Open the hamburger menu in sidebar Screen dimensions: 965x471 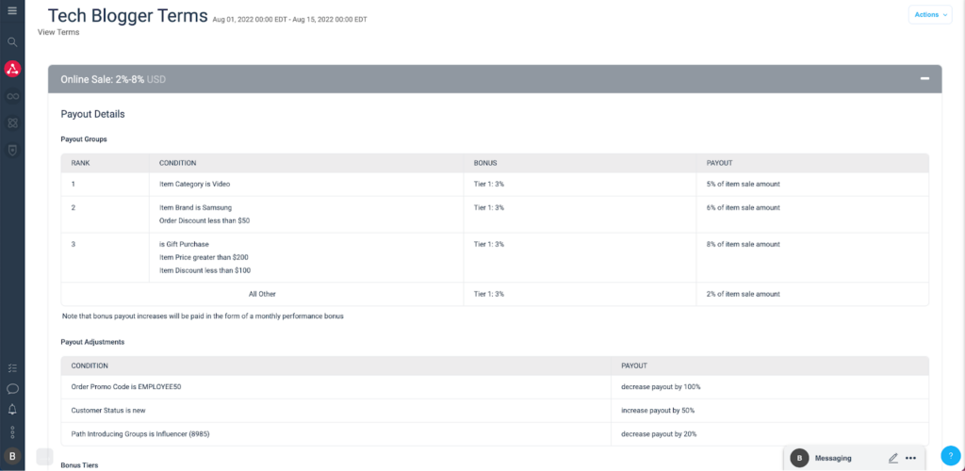click(12, 10)
